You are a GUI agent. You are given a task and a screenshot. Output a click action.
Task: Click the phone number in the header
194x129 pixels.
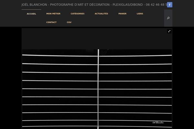156,5
